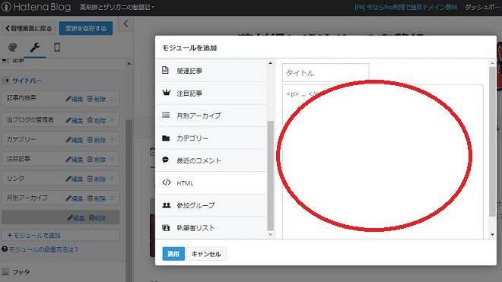
Task: Select 参加グループ module
Action: coord(211,205)
